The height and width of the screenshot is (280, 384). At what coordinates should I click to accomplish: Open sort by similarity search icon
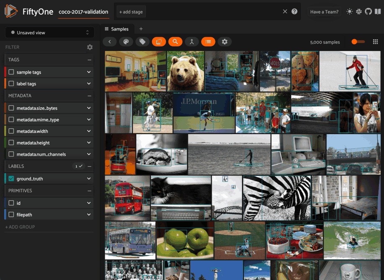point(175,42)
